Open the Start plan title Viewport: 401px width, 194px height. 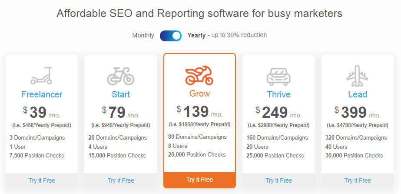pyautogui.click(x=121, y=94)
